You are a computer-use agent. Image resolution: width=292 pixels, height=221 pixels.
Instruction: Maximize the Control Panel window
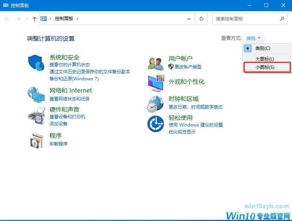coord(266,5)
